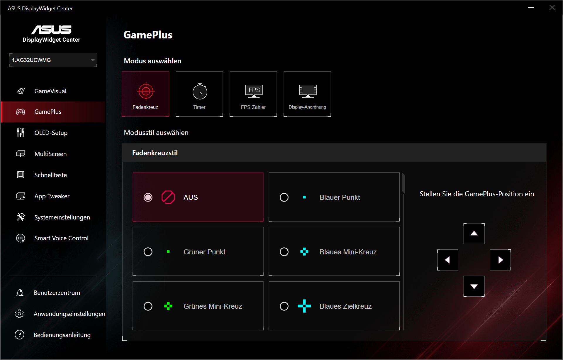Move the GamePlus position right
Screen dimensions: 563x360
(500, 260)
